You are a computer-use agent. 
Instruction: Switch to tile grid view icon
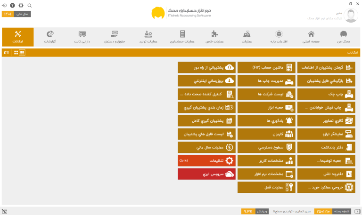click(16, 53)
